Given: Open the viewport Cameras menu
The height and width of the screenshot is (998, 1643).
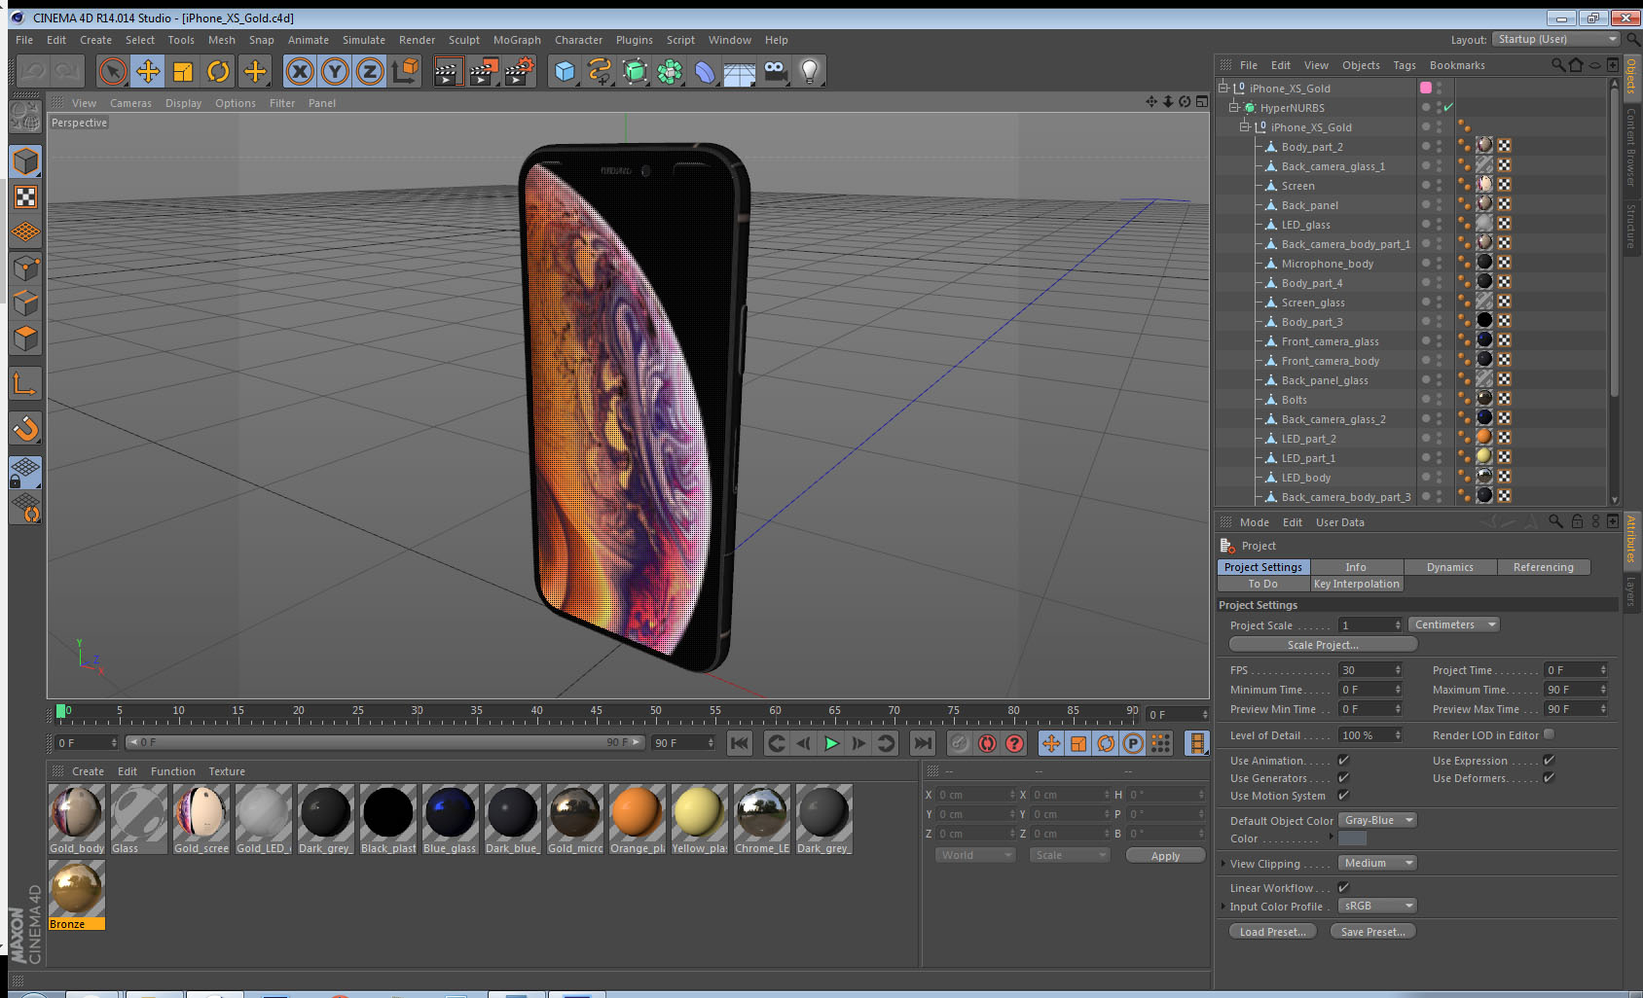Looking at the screenshot, I should pyautogui.click(x=130, y=103).
